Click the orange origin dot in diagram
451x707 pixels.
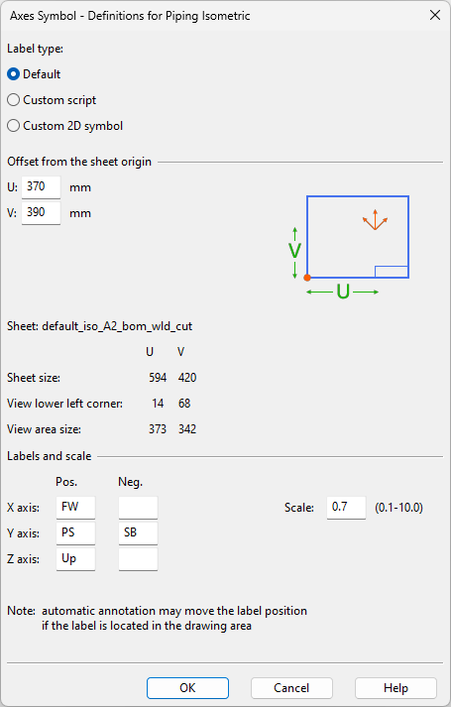point(307,278)
